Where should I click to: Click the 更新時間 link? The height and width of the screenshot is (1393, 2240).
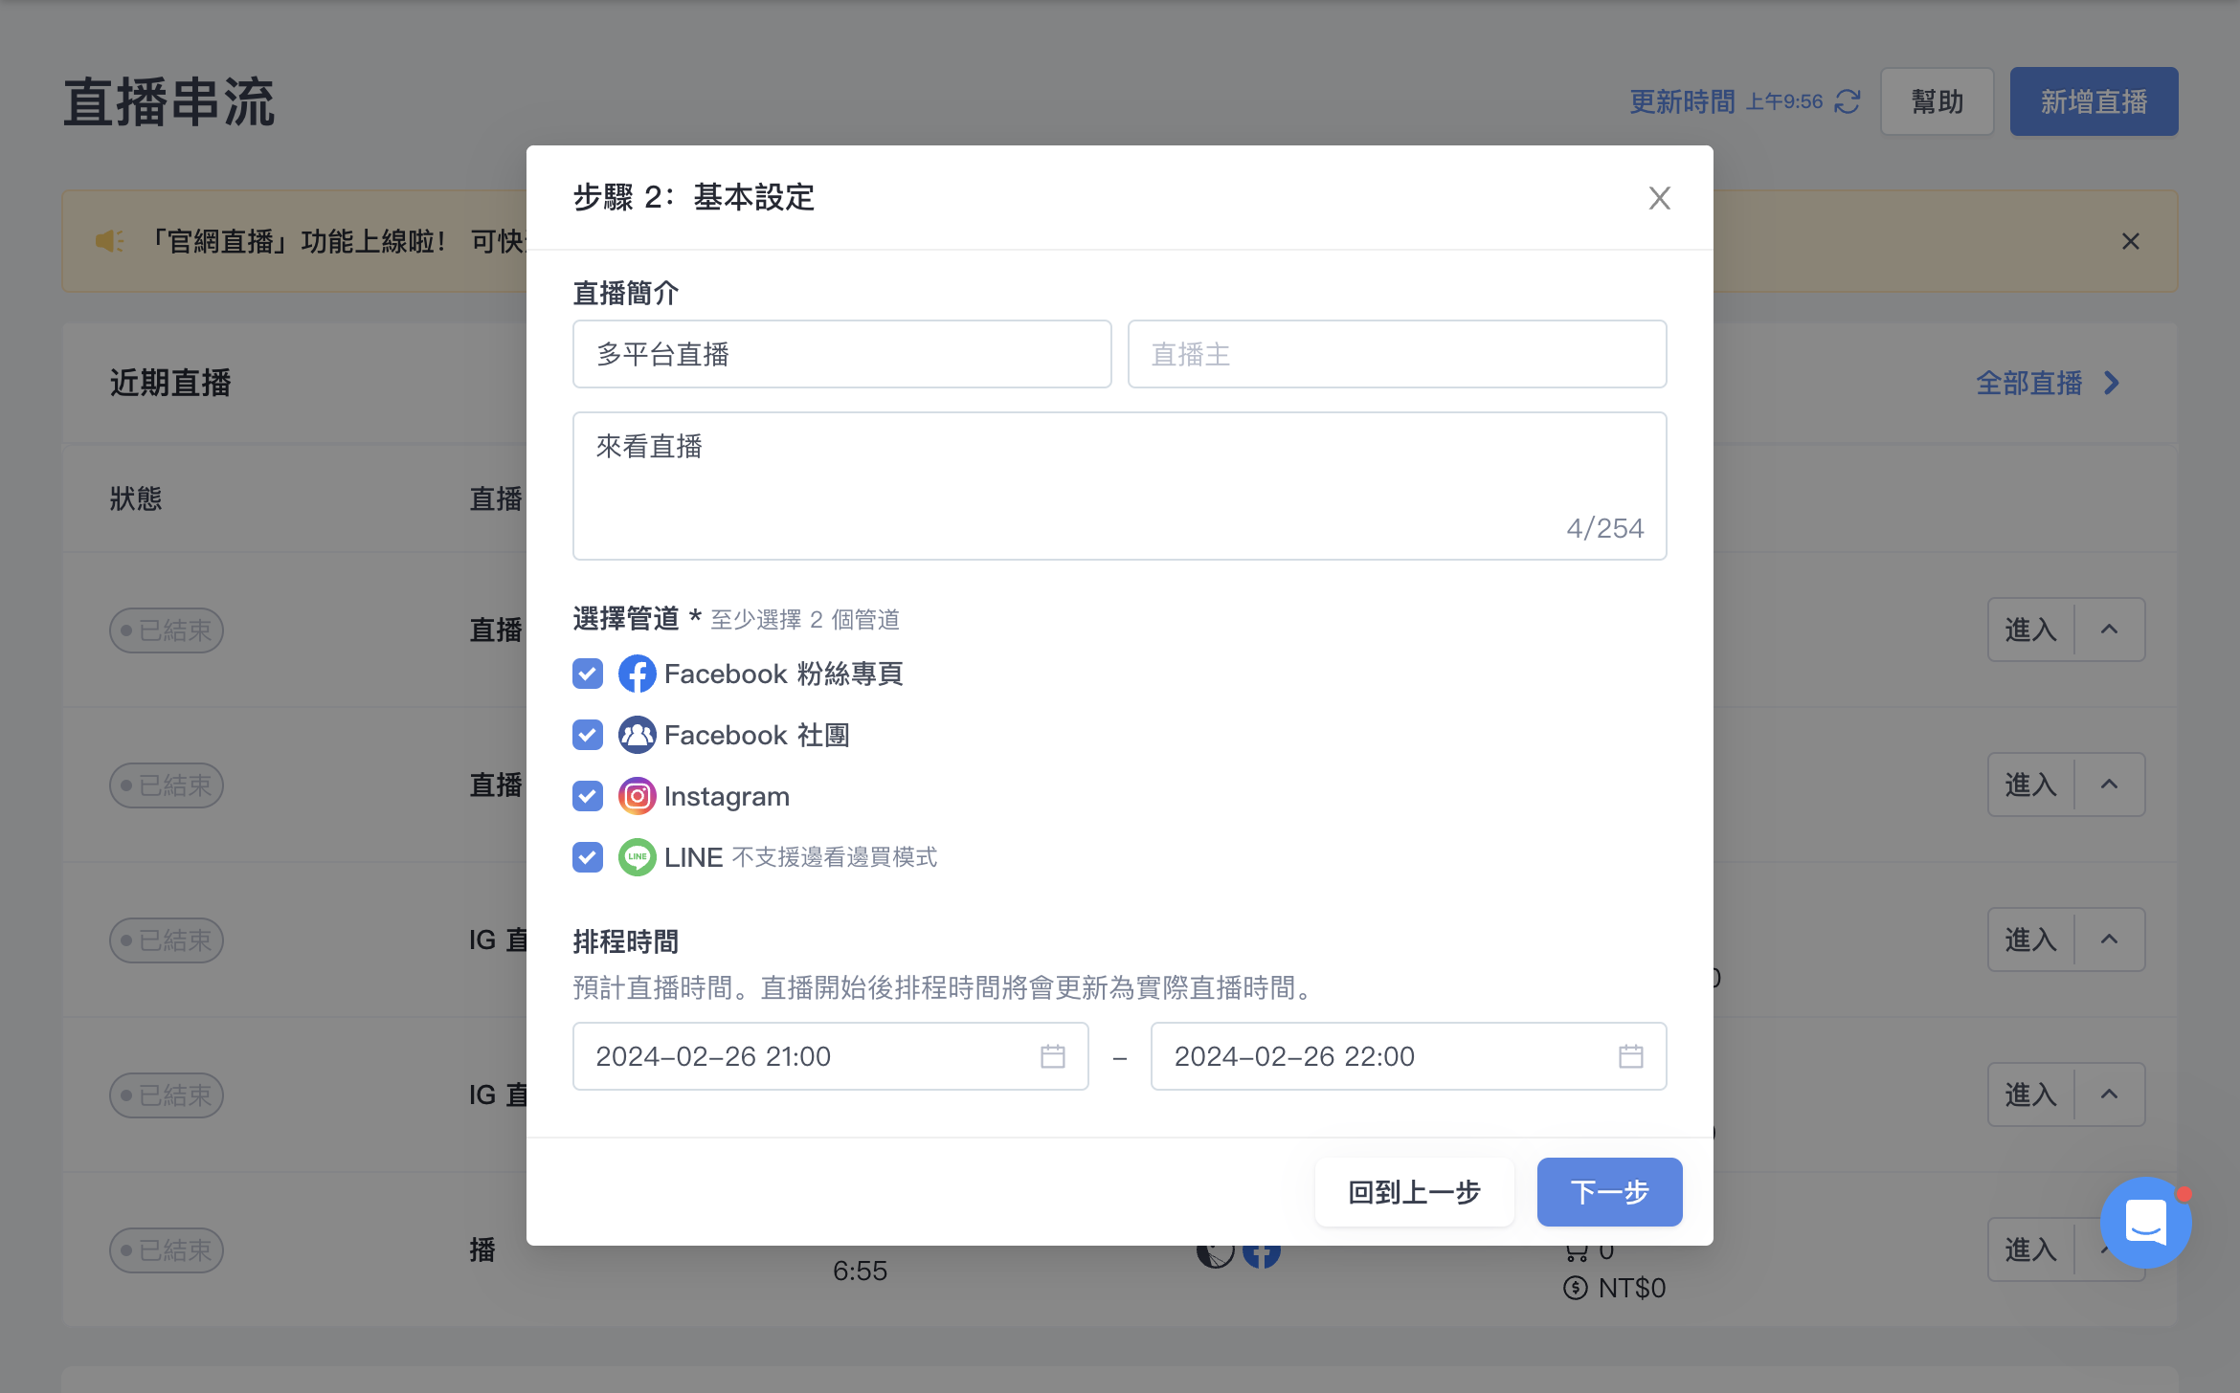pyautogui.click(x=1682, y=101)
